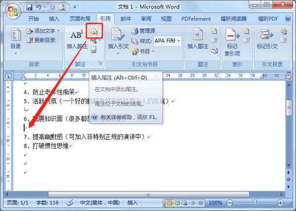This screenshot has width=296, height=211.
Task: Click the proofing check icon
Action: pos(70,203)
